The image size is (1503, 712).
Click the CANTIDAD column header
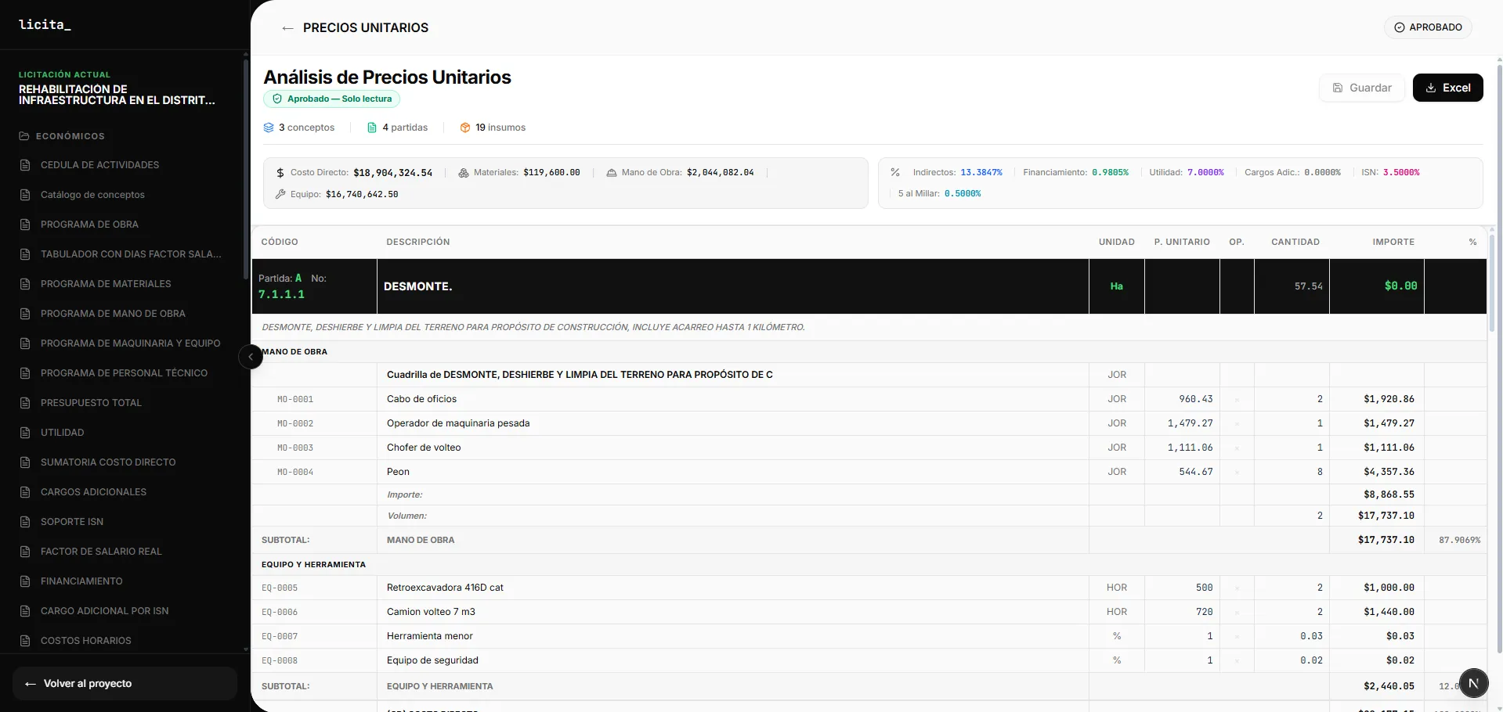click(1295, 242)
